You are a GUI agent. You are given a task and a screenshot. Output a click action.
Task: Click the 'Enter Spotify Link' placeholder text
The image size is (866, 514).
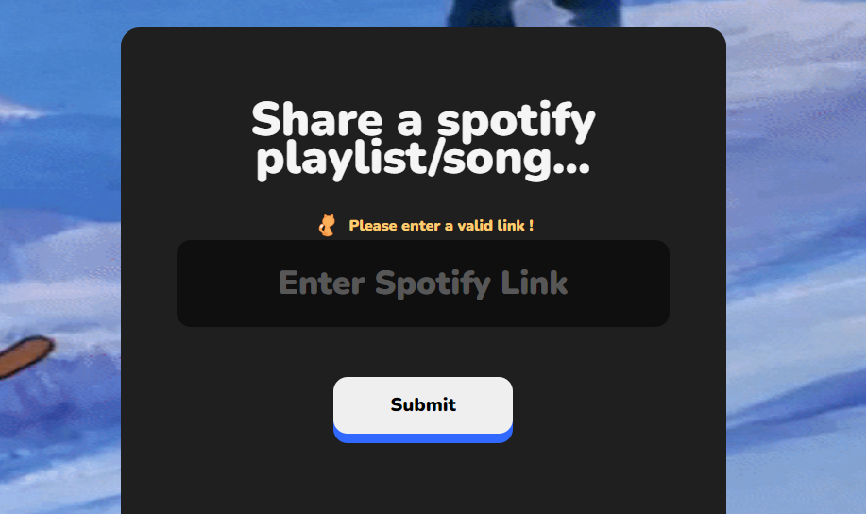[x=423, y=283]
